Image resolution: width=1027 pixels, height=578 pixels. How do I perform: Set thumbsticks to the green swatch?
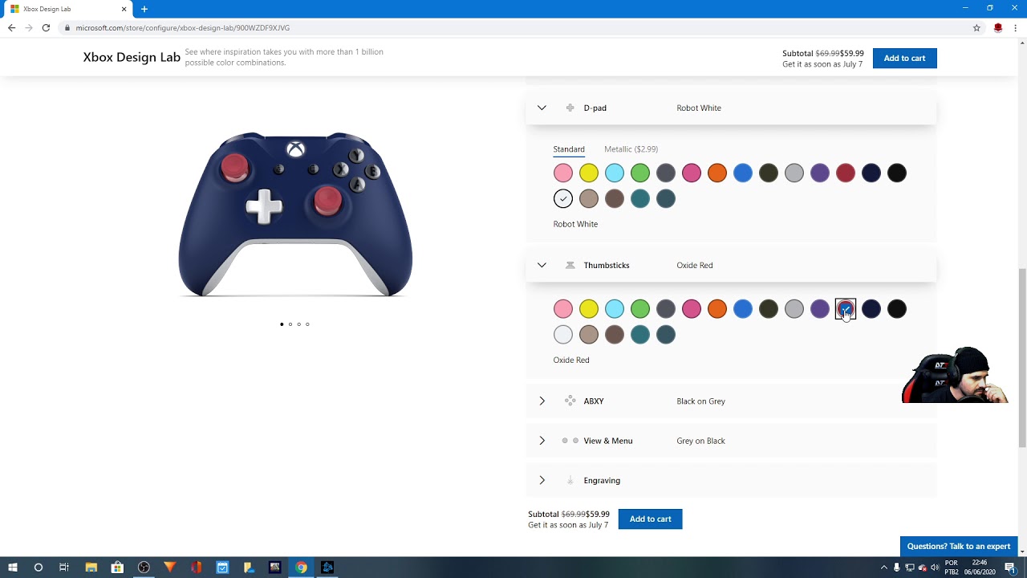[640, 309]
